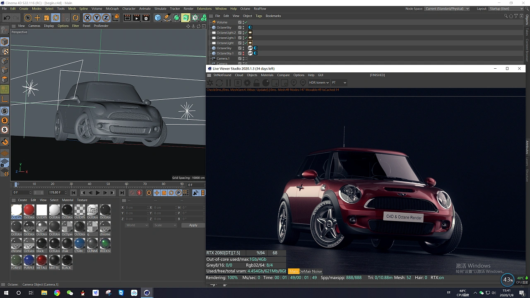530x298 pixels.
Task: Toggle OctaneSky.1 red visibility dot
Action: [x=243, y=53]
